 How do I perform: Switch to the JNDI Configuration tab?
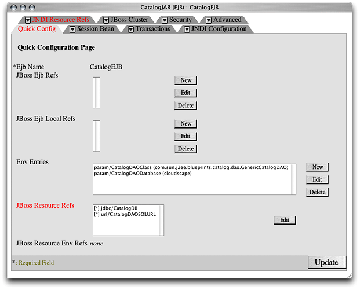[219, 29]
